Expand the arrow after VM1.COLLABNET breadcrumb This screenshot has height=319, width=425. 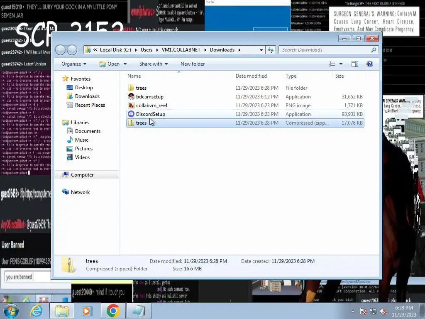205,50
